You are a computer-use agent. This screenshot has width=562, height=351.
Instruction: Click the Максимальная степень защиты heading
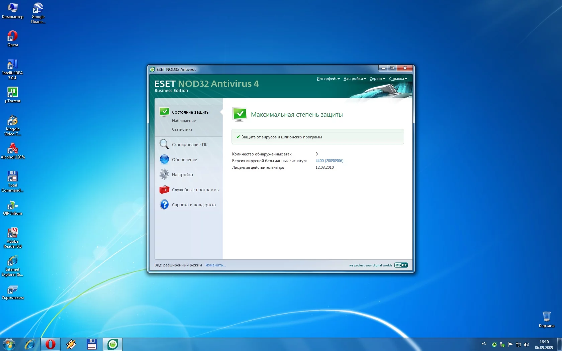(x=297, y=115)
